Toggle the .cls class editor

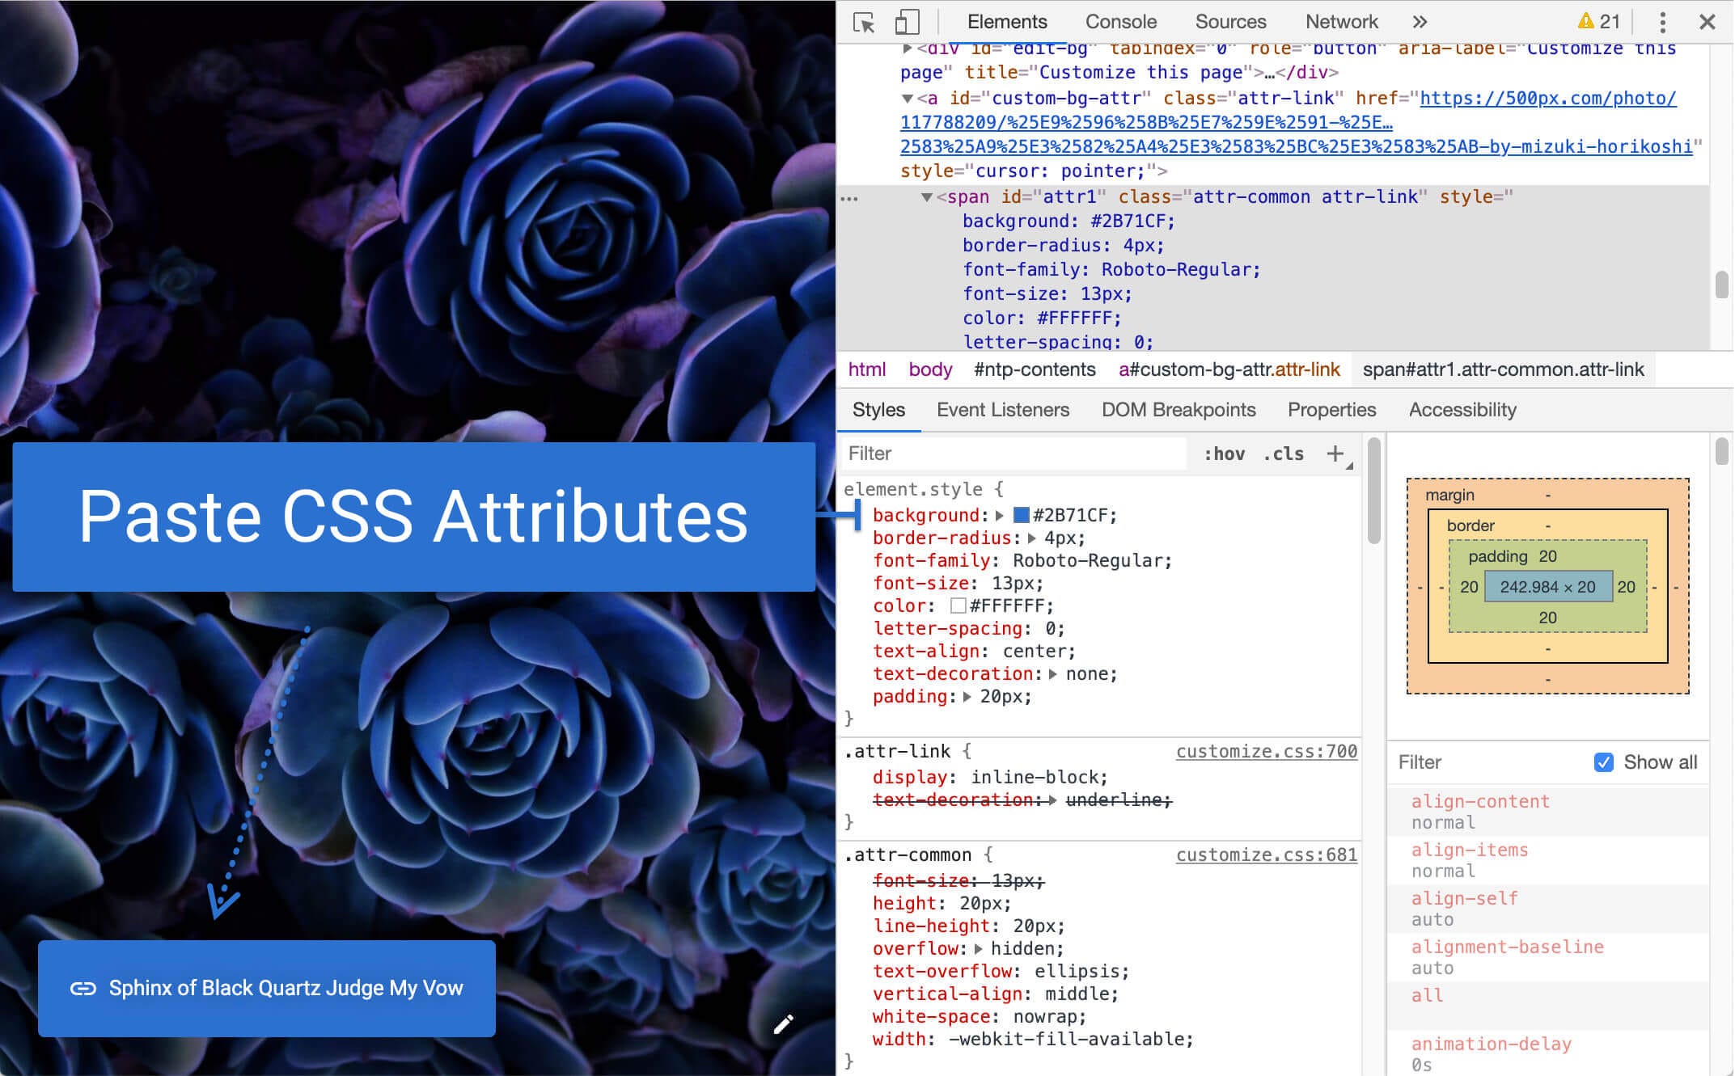pyautogui.click(x=1283, y=454)
